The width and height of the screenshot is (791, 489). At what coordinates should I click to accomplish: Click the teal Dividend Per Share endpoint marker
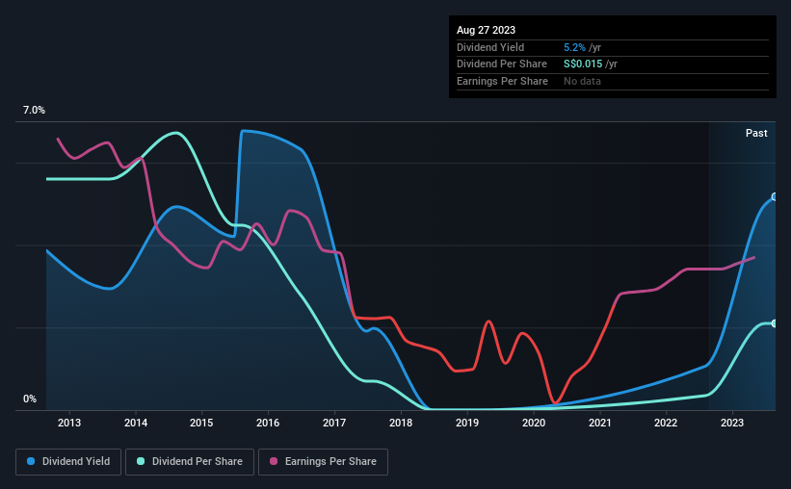[x=775, y=323]
